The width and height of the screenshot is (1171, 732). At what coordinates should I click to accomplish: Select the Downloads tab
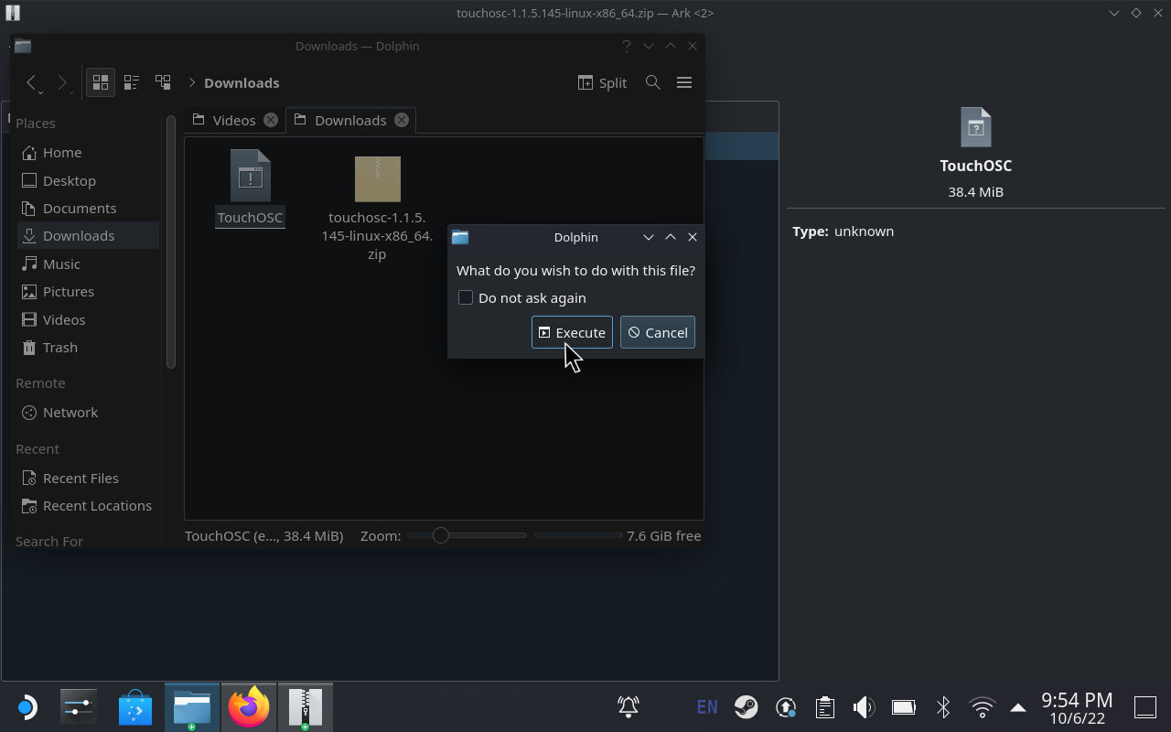point(350,120)
